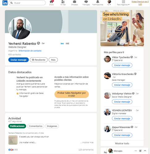Click verification badge next to Yevhenii Rabenko

click(x=38, y=43)
